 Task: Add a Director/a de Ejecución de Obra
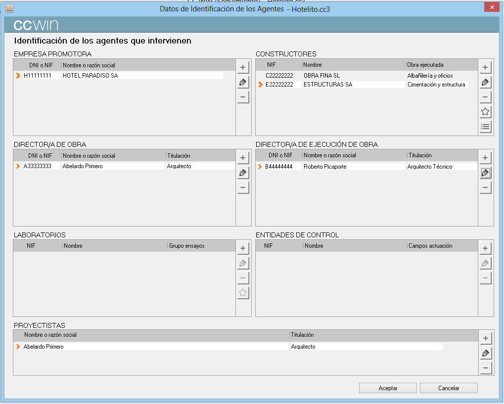[485, 158]
